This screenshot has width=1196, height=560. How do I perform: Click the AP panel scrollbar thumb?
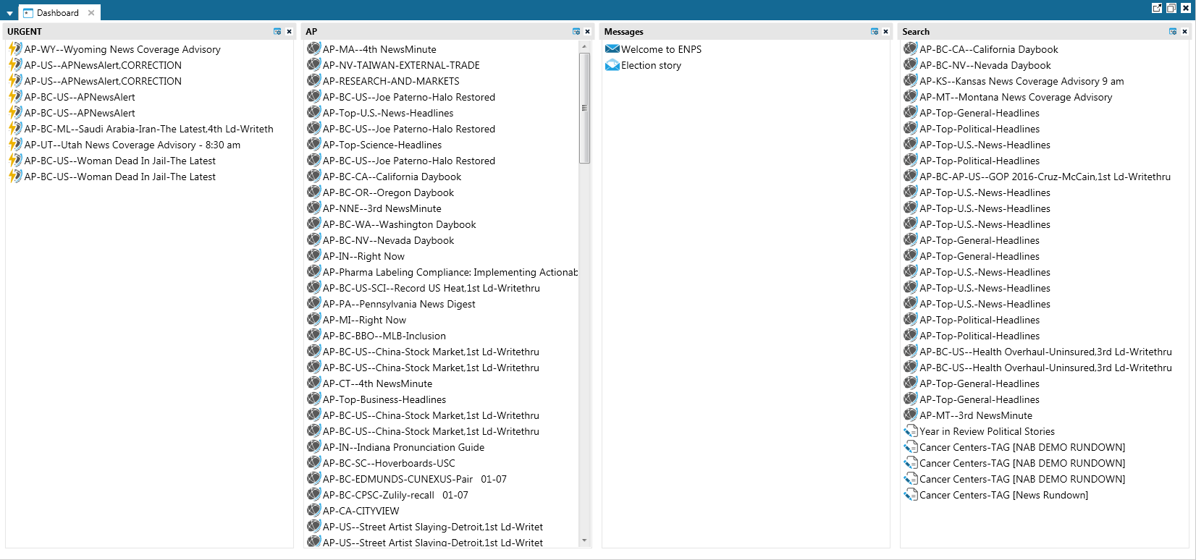(x=584, y=108)
